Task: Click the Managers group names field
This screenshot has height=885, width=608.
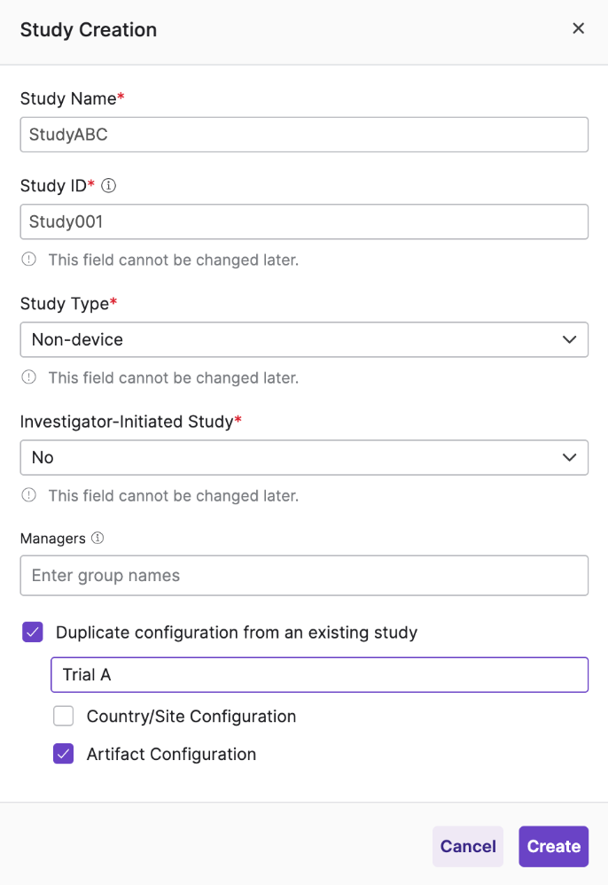Action: point(304,575)
